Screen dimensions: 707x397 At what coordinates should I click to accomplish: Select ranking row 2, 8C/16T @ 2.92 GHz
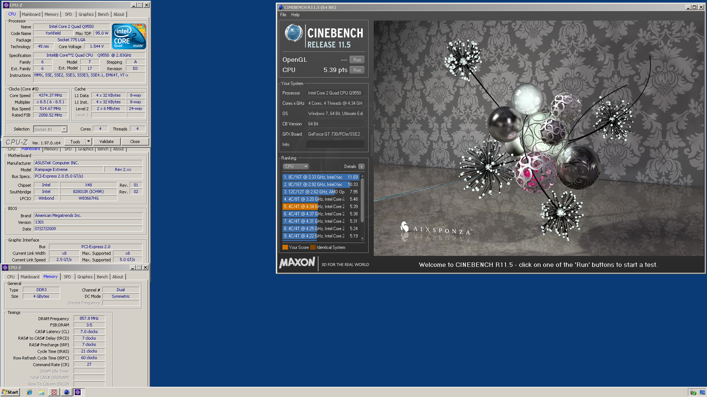coord(320,185)
